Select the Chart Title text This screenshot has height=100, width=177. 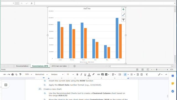tap(87, 9)
